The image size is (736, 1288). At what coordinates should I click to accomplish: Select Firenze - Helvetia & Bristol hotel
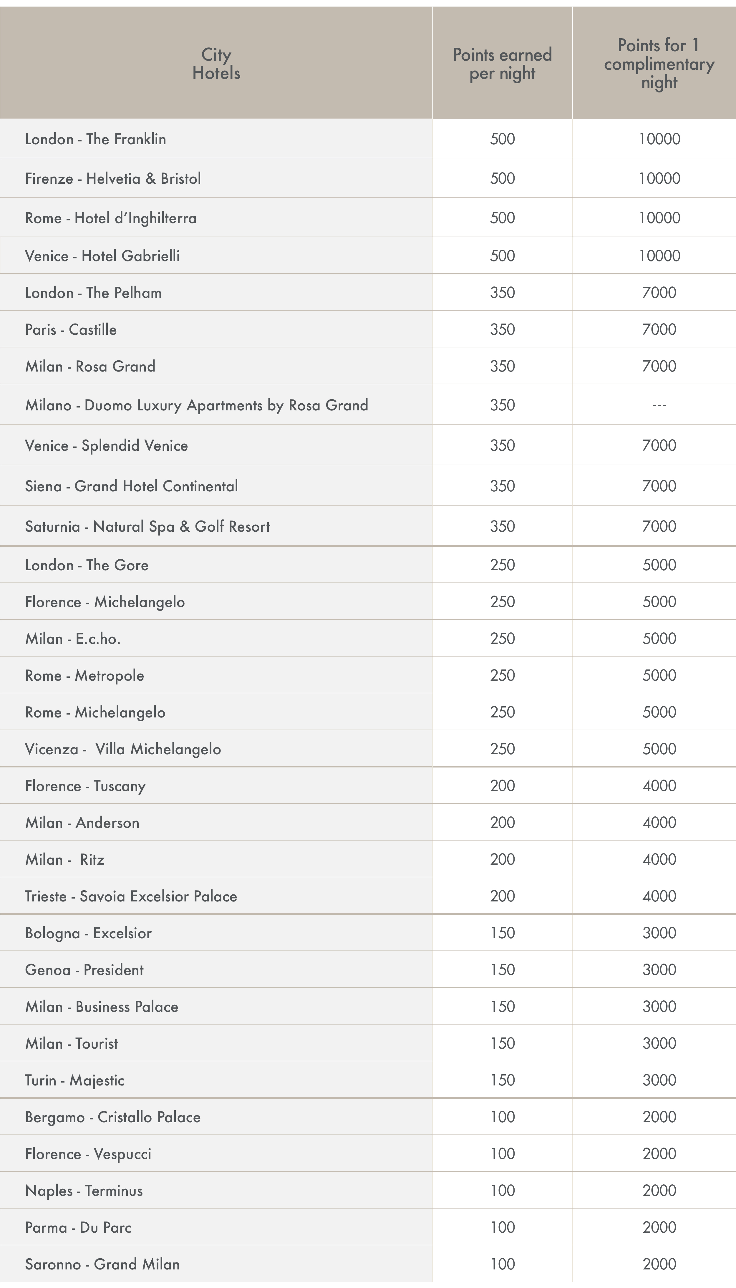[113, 178]
